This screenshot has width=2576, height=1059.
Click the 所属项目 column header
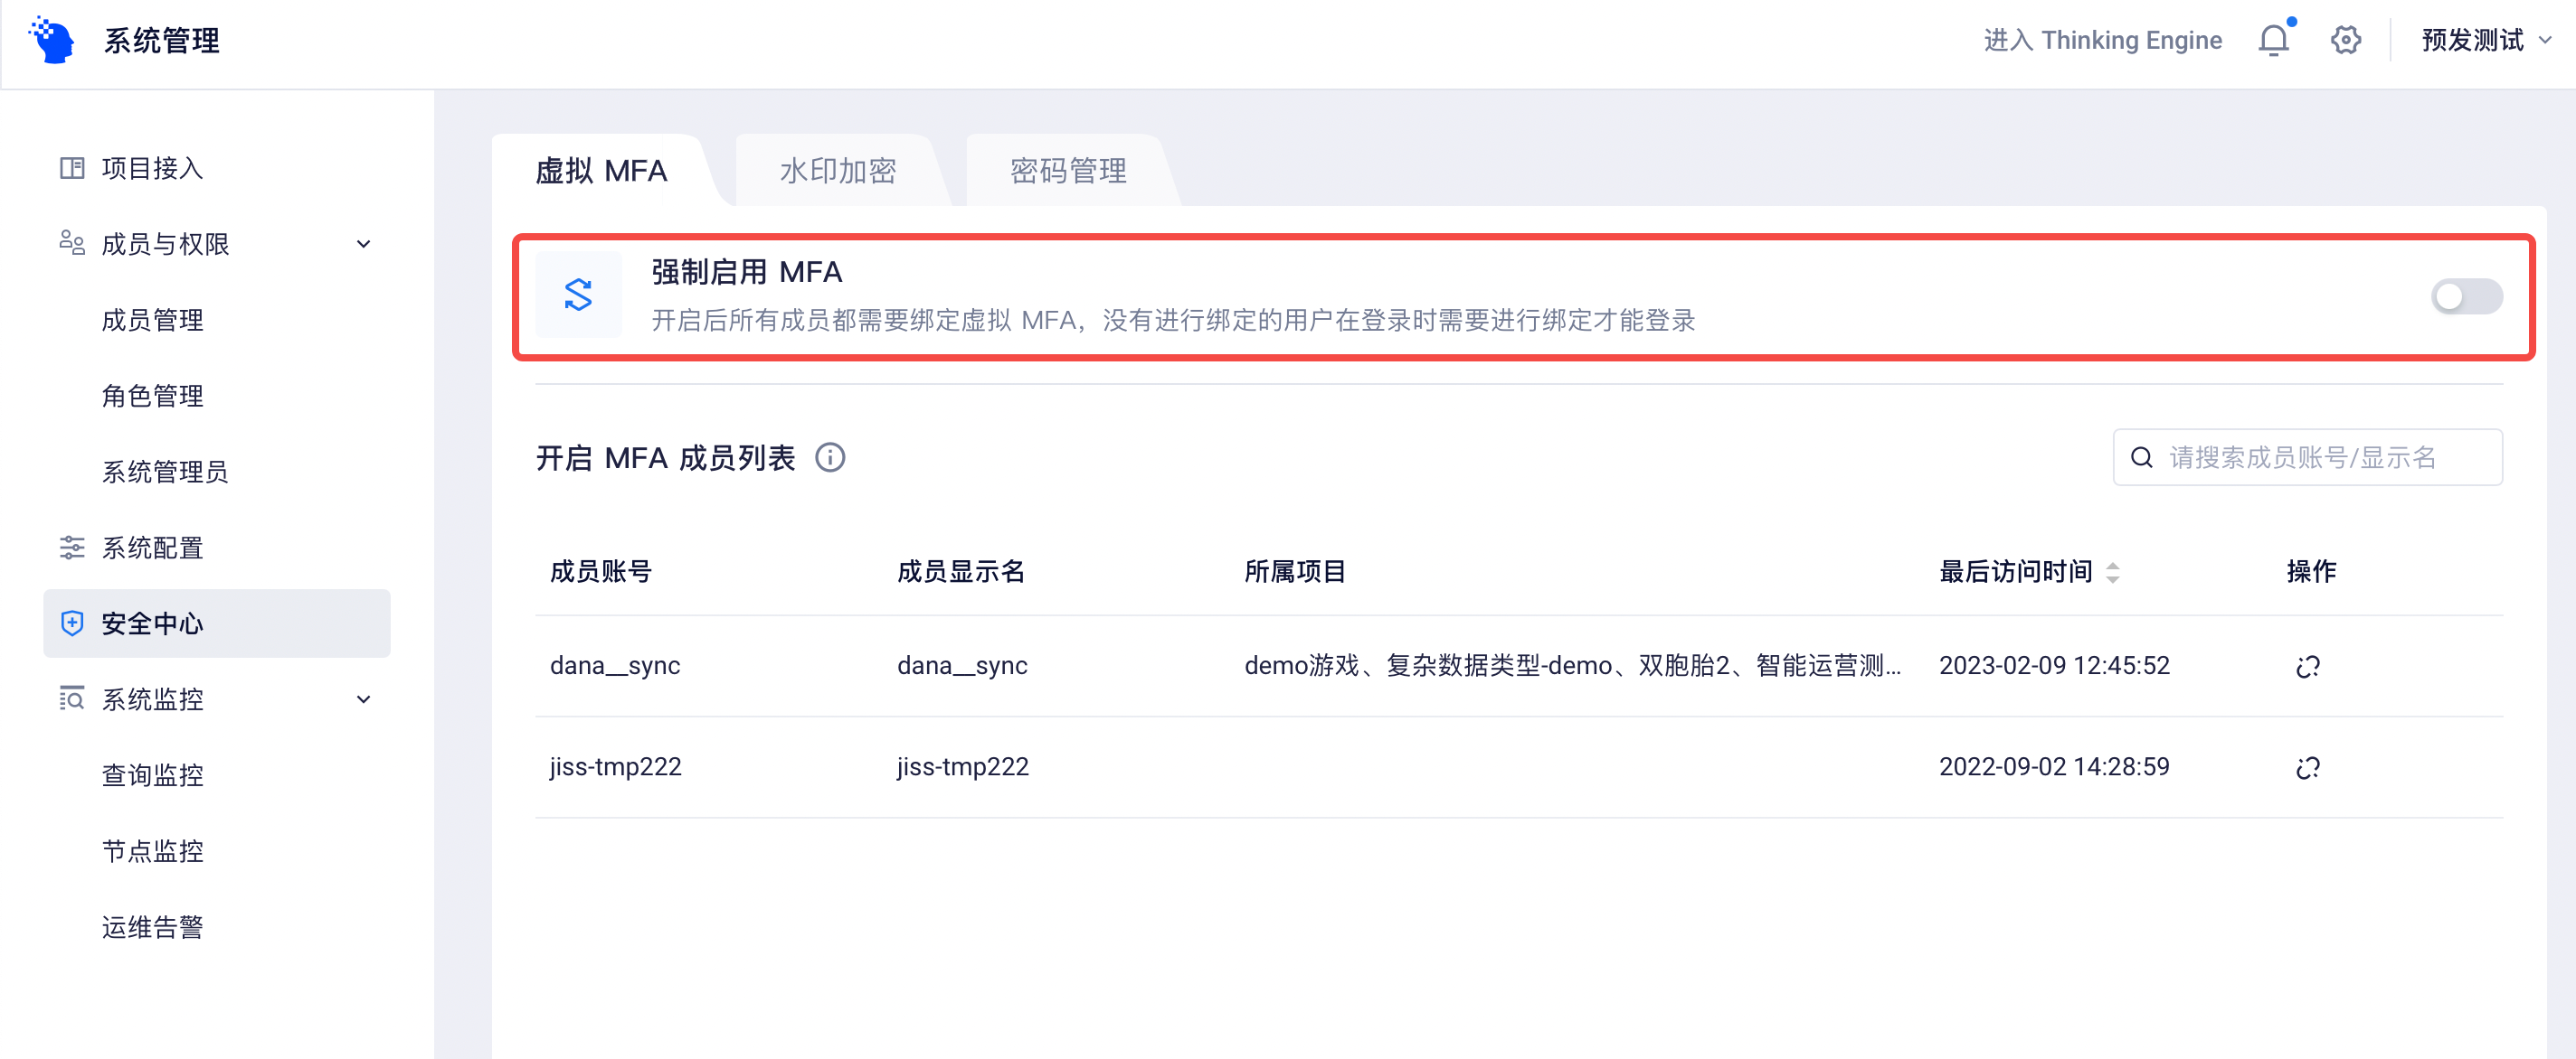[1295, 571]
